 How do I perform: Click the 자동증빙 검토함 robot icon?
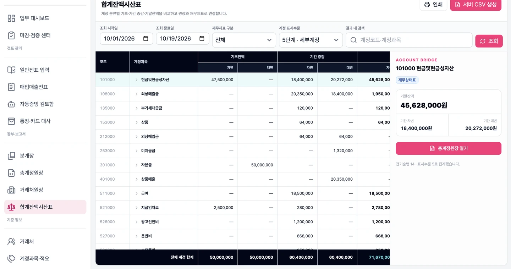(x=11, y=104)
